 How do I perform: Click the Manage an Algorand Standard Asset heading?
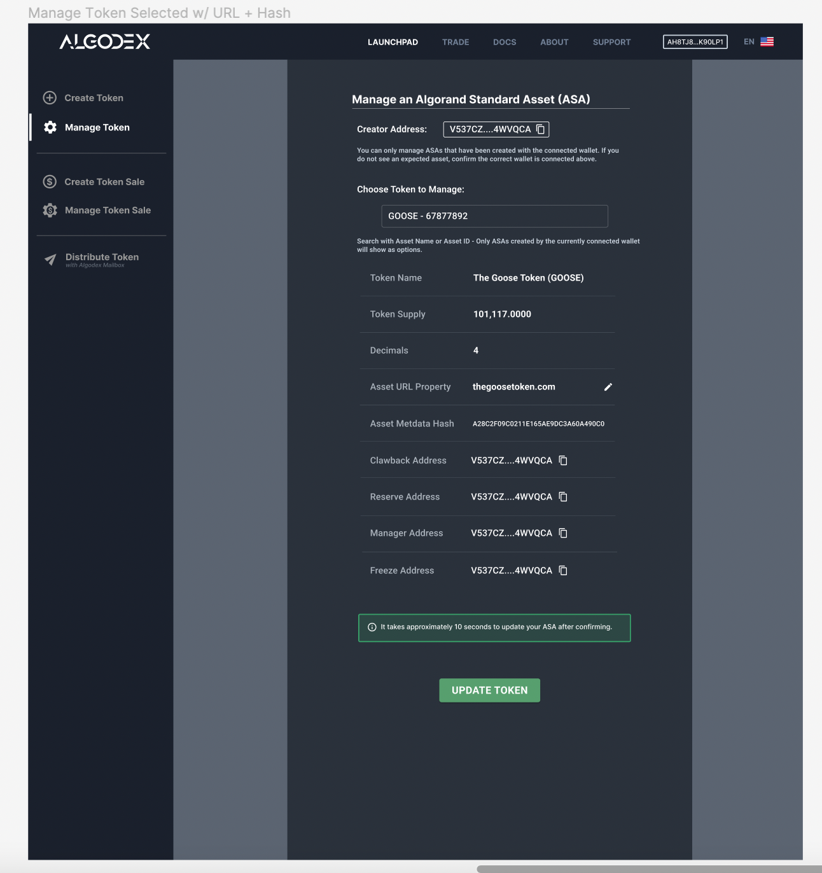[x=471, y=99]
